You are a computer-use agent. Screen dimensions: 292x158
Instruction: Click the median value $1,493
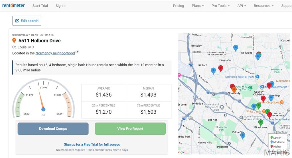point(148,95)
